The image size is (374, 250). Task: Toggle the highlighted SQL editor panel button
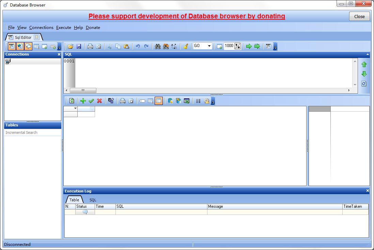point(12,46)
